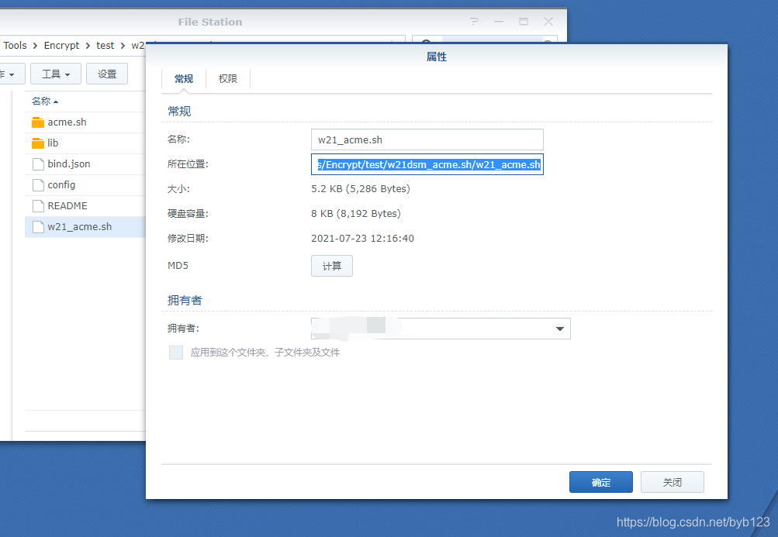The height and width of the screenshot is (537, 778).
Task: Open 设置 settings
Action: pyautogui.click(x=106, y=74)
